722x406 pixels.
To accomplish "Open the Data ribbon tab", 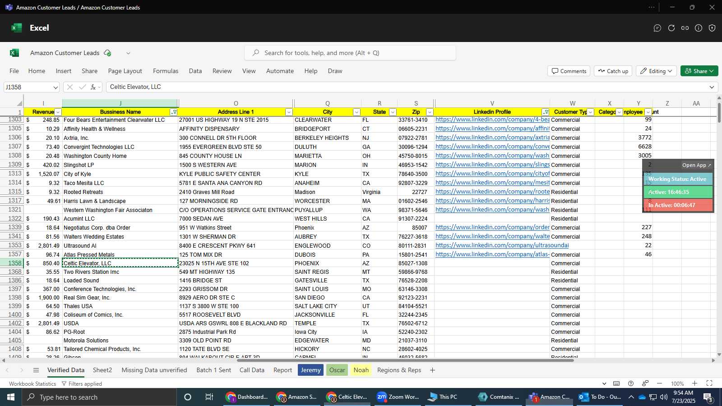I will point(195,71).
